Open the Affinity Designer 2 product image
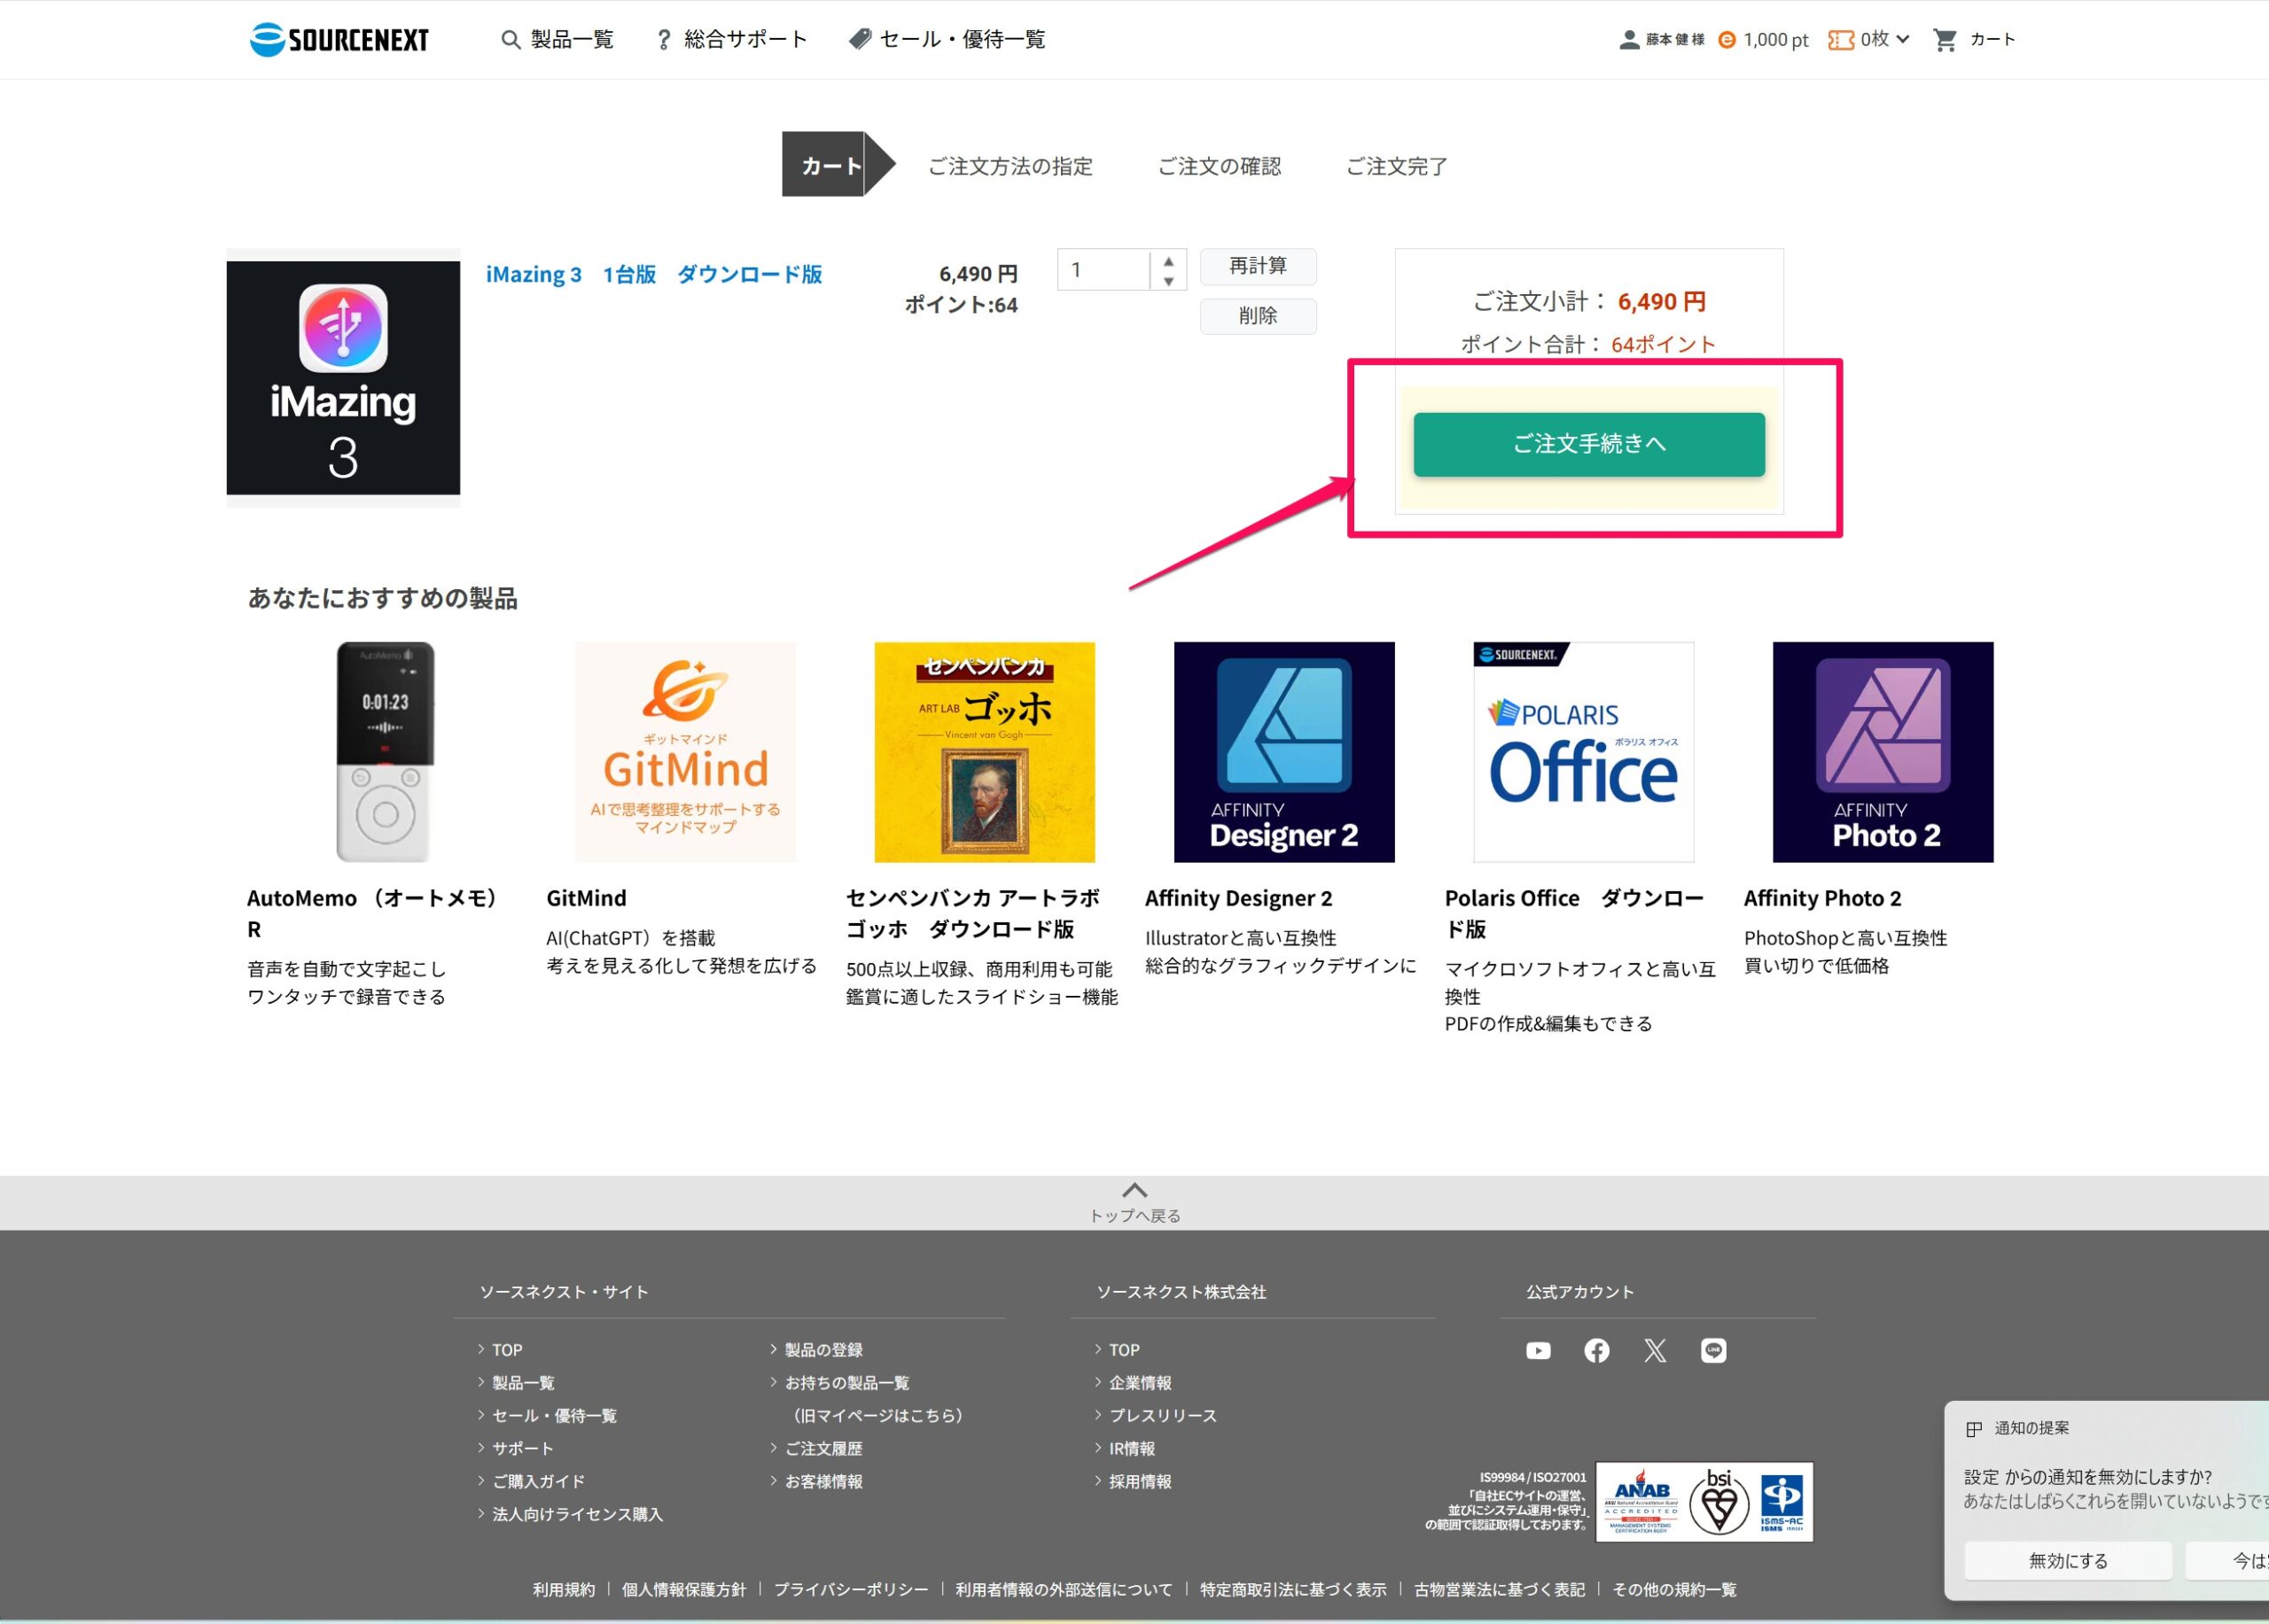Screen dimensions: 2269x1624 click(x=1283, y=752)
